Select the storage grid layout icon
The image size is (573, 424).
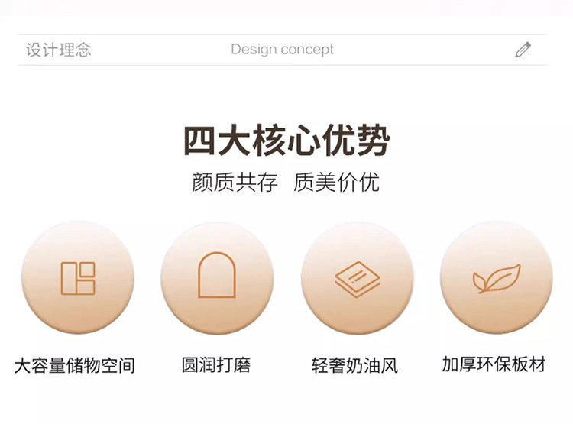[x=78, y=278]
